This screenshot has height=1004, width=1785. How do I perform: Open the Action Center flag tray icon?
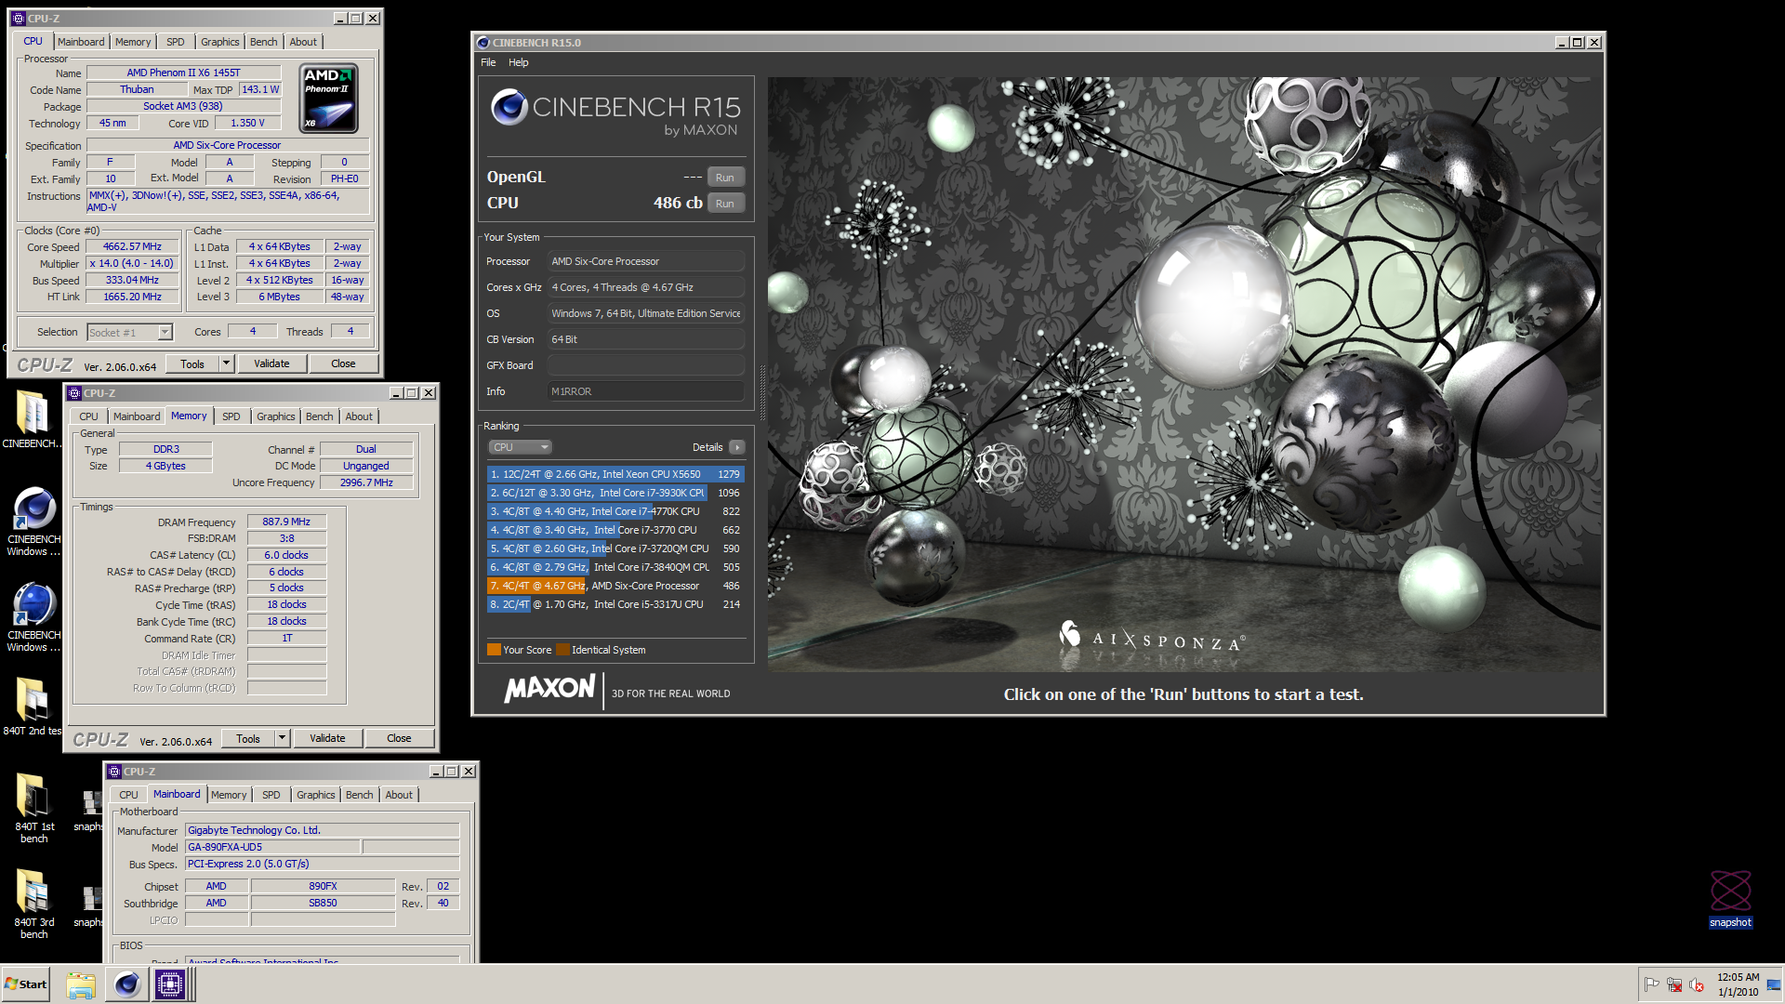(1652, 984)
